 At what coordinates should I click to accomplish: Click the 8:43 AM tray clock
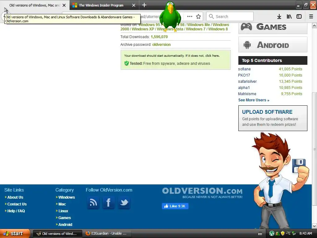tap(306, 233)
